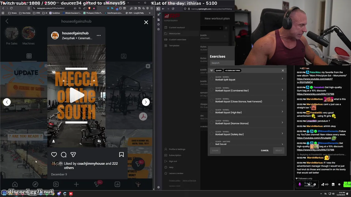Switch to the tagged photos tab
Screen dimensions: 351x197
[x=124, y=56]
